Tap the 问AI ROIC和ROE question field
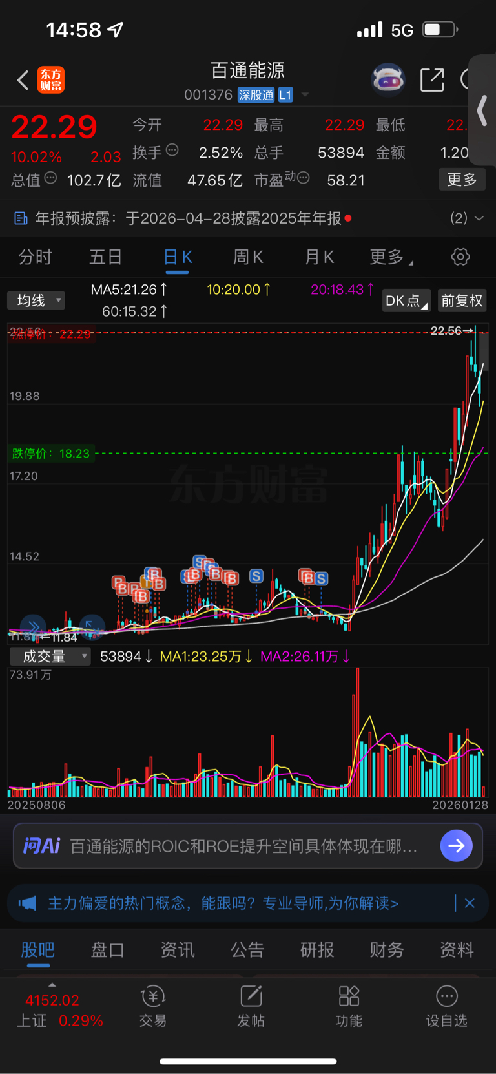Image resolution: width=496 pixels, height=1074 pixels. coord(243,846)
